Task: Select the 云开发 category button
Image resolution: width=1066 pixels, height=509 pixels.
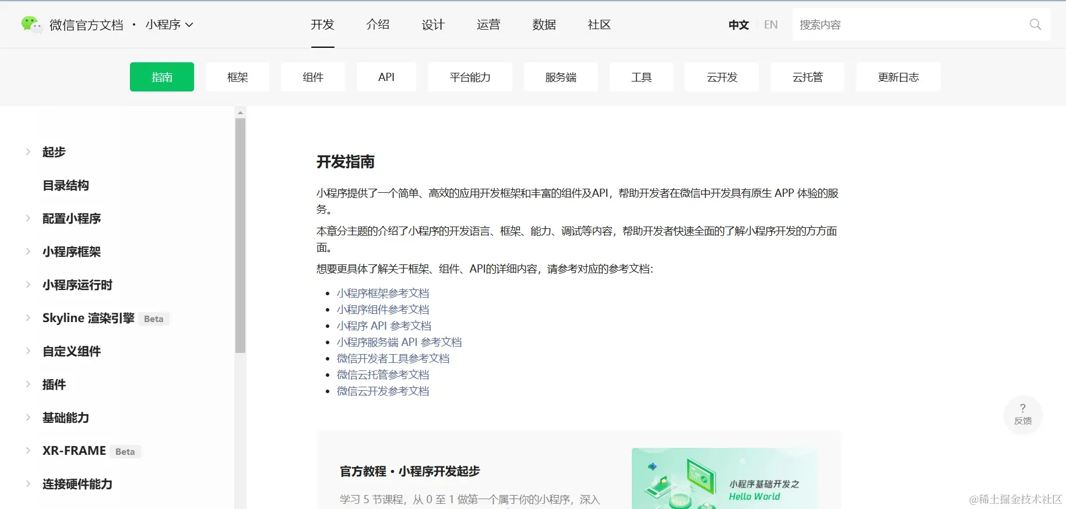Action: click(x=722, y=77)
